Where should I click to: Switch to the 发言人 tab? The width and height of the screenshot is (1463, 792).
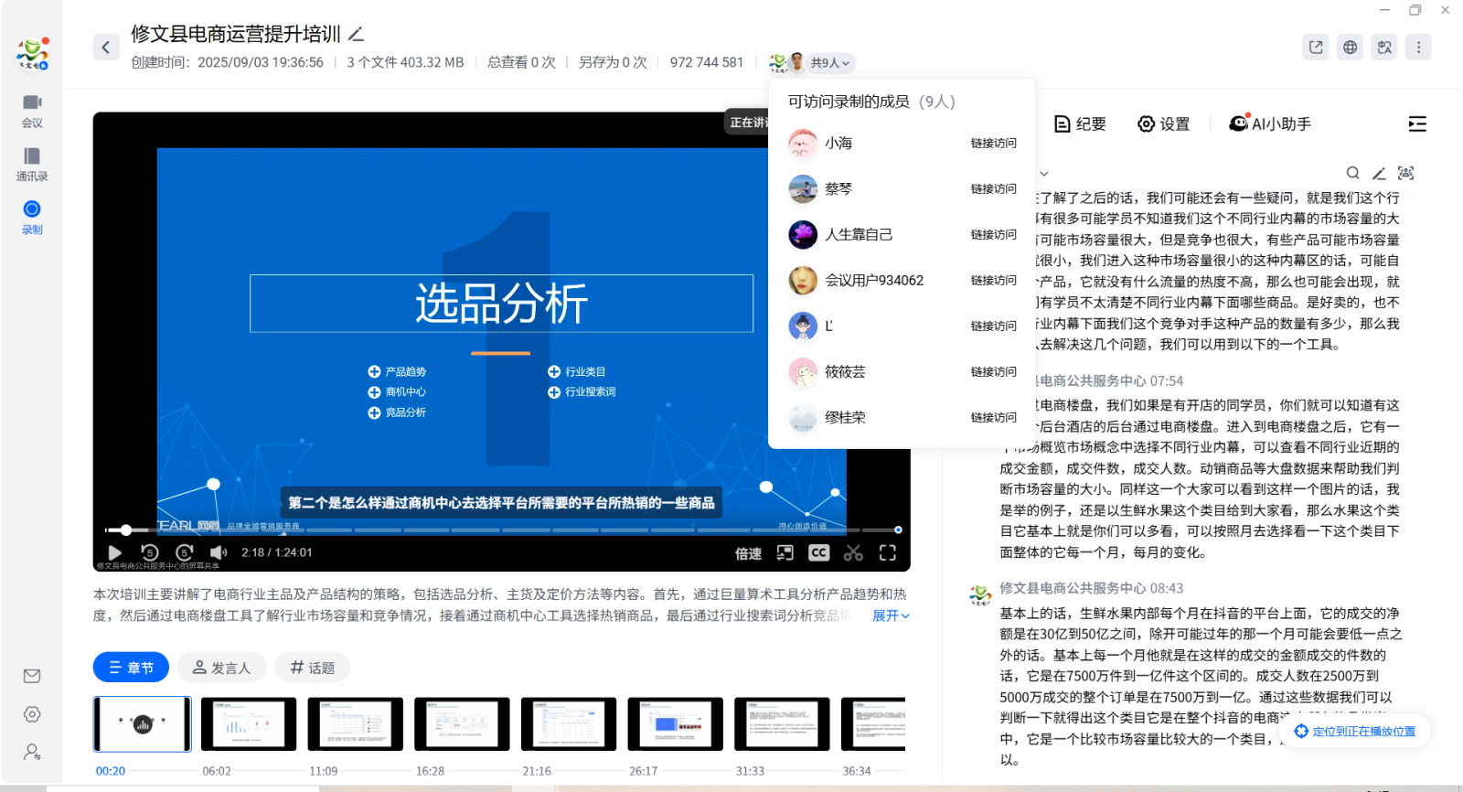click(x=221, y=668)
